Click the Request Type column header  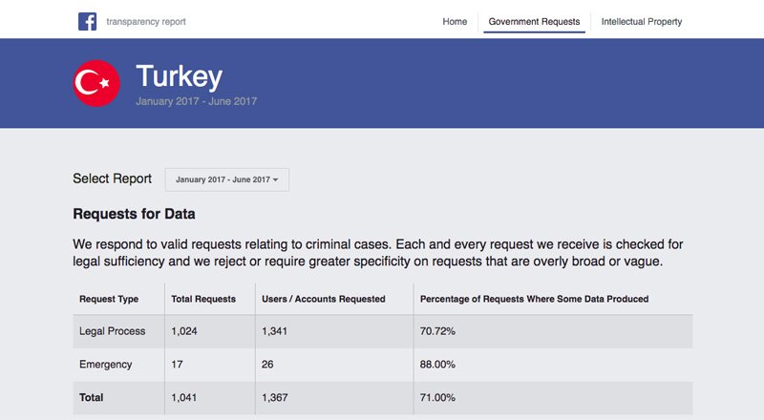click(109, 299)
